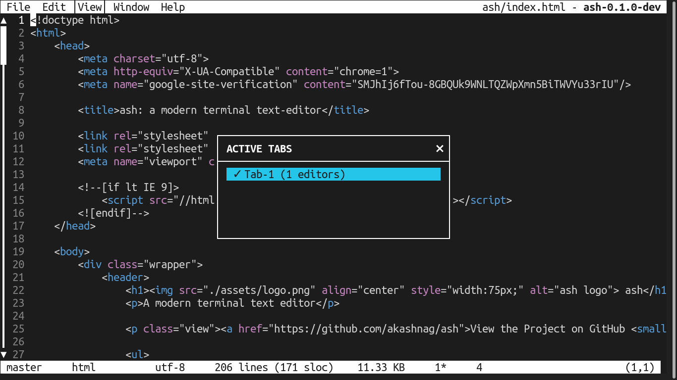677x380 pixels.
Task: Open the Edit menu
Action: pyautogui.click(x=53, y=7)
